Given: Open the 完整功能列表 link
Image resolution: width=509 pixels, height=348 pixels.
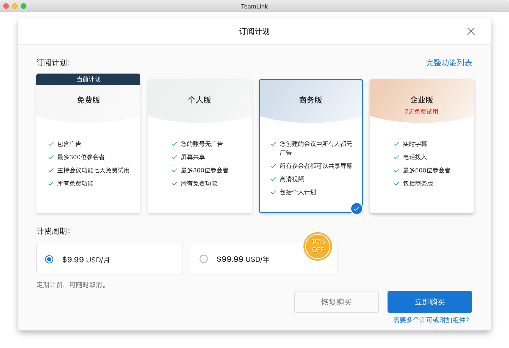Looking at the screenshot, I should point(449,63).
